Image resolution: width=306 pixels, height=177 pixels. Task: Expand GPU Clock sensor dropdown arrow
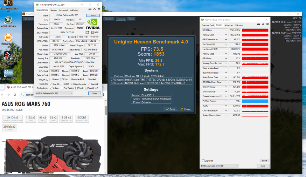[226, 30]
